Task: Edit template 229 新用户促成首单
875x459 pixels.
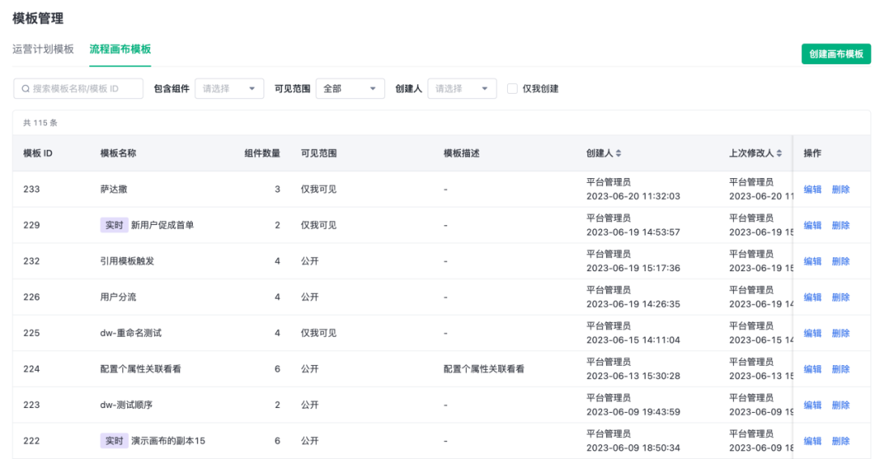Action: [813, 225]
